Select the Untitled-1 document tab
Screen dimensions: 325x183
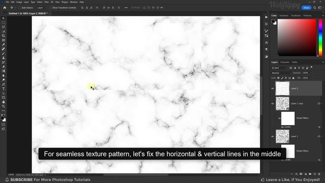28,14
